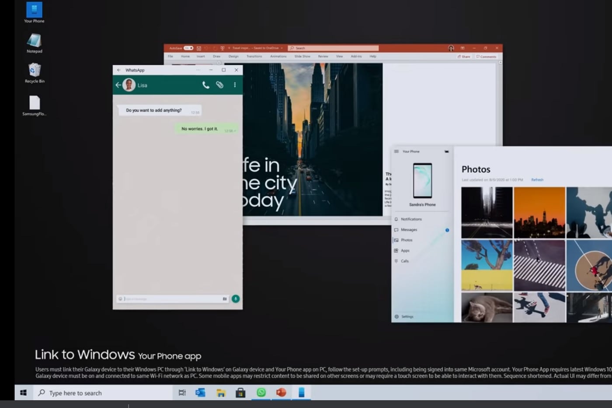The width and height of the screenshot is (612, 408).
Task: Launch WhatsApp from the taskbar
Action: (x=261, y=393)
